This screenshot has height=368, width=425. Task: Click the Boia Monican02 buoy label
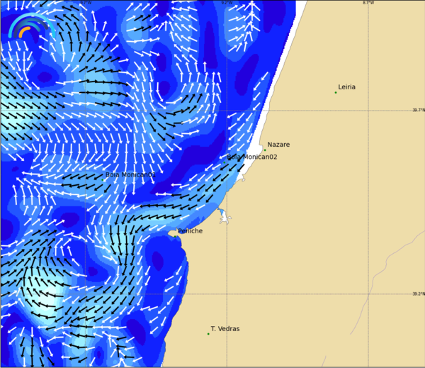(x=251, y=157)
